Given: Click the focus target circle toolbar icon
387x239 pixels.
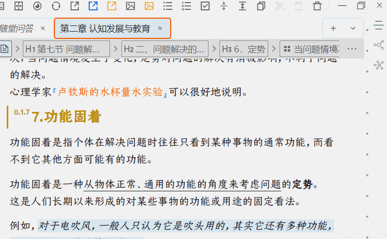Looking at the screenshot, I should pyautogui.click(x=37, y=6).
